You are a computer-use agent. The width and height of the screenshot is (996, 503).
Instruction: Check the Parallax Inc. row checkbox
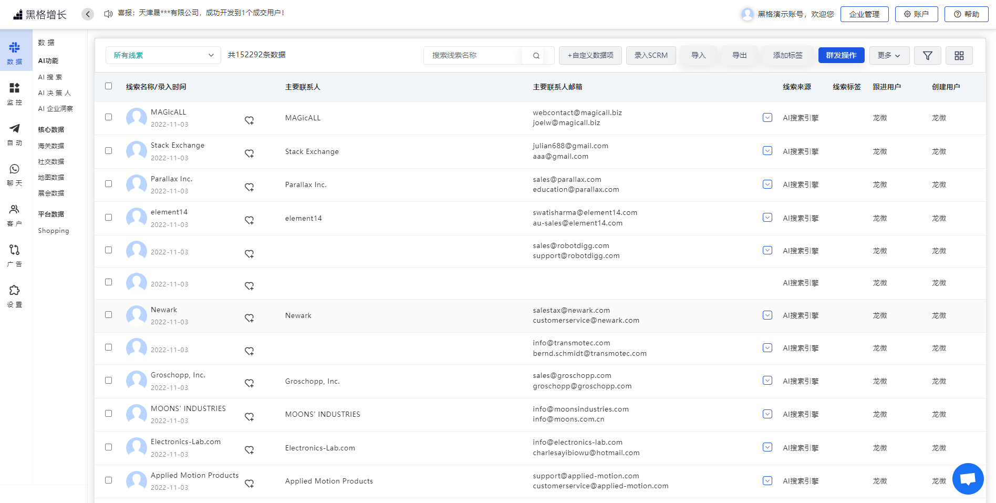tap(109, 184)
